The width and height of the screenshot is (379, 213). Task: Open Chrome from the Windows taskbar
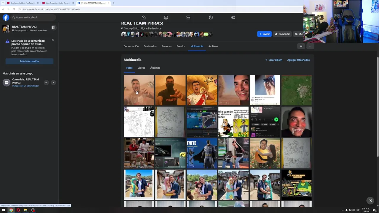(11, 210)
